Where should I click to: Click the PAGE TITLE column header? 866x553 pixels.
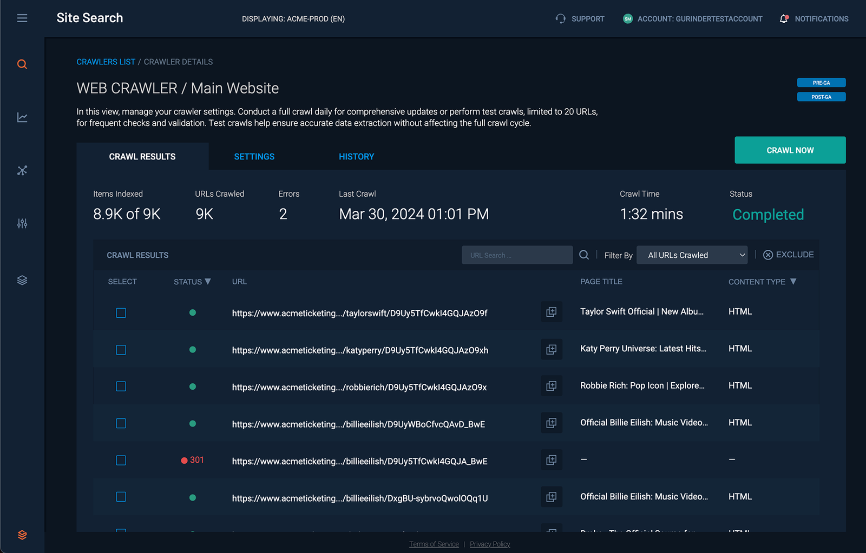tap(601, 282)
